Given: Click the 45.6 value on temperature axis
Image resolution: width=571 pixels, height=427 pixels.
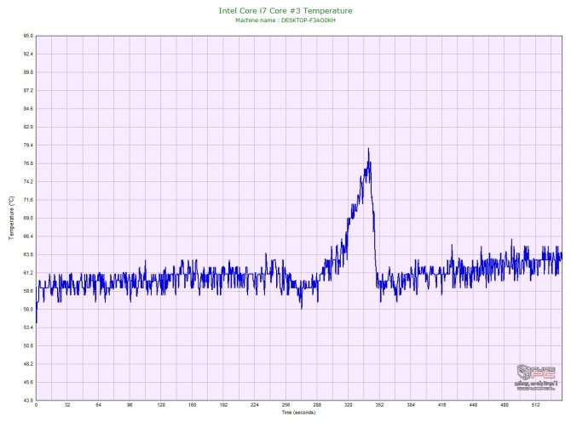Looking at the screenshot, I should pyautogui.click(x=28, y=382).
